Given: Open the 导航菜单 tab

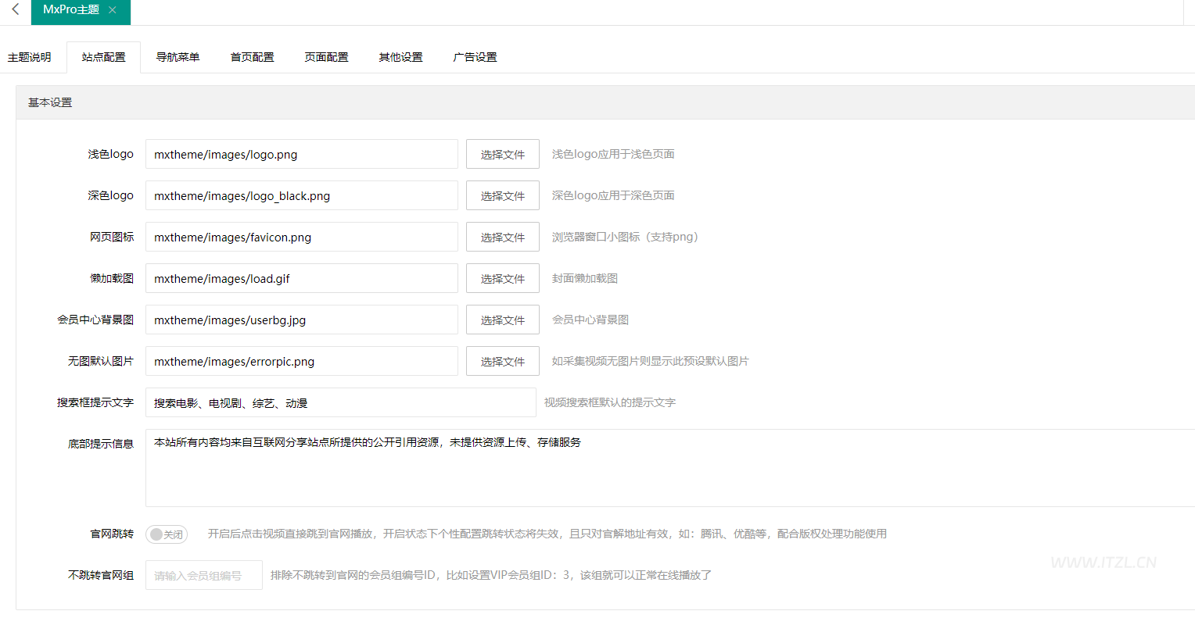Looking at the screenshot, I should pos(178,56).
